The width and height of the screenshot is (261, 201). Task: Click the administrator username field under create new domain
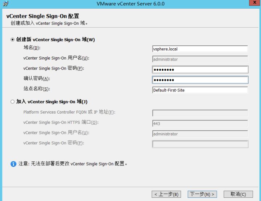[200, 59]
